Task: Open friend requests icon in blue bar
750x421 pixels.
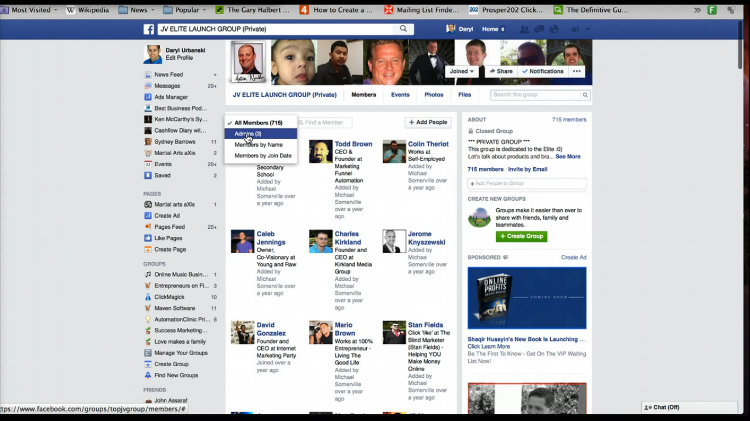Action: pyautogui.click(x=524, y=30)
